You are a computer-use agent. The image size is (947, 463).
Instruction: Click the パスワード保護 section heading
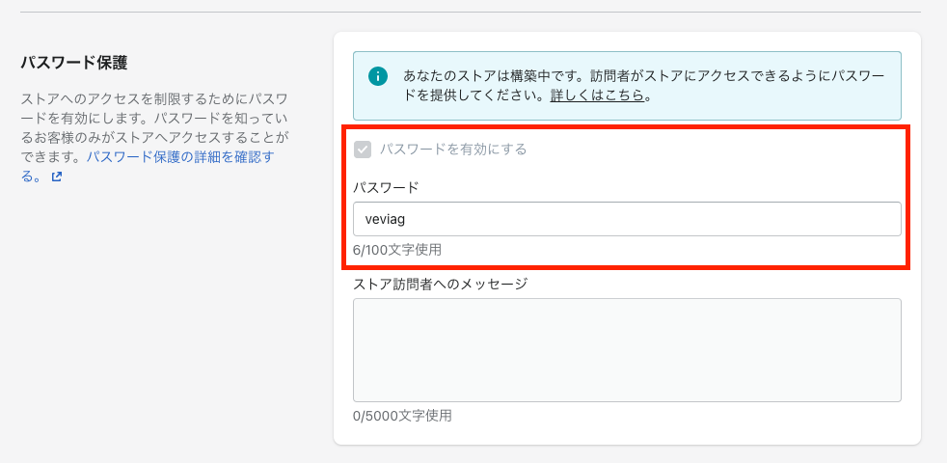point(73,63)
